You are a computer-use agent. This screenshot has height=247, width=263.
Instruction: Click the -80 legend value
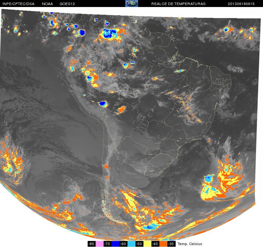point(91,244)
